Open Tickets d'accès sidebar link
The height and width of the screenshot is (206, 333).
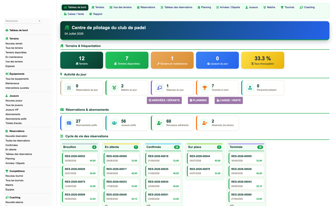[x=14, y=123]
